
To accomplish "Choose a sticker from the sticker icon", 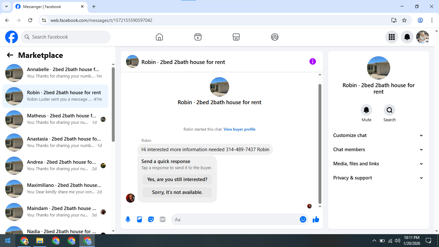I will click(151, 220).
